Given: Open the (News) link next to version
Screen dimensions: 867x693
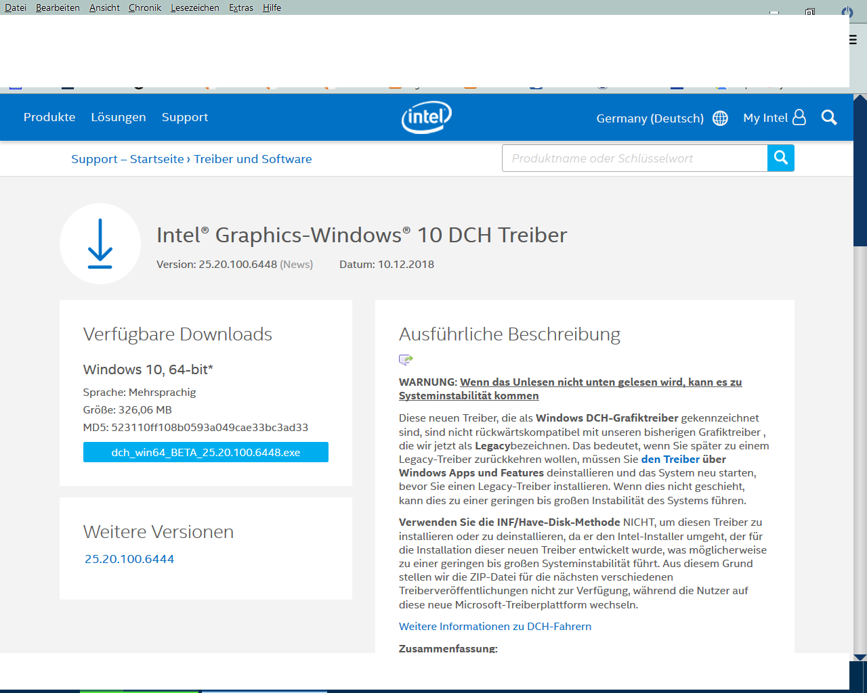Looking at the screenshot, I should [x=297, y=264].
